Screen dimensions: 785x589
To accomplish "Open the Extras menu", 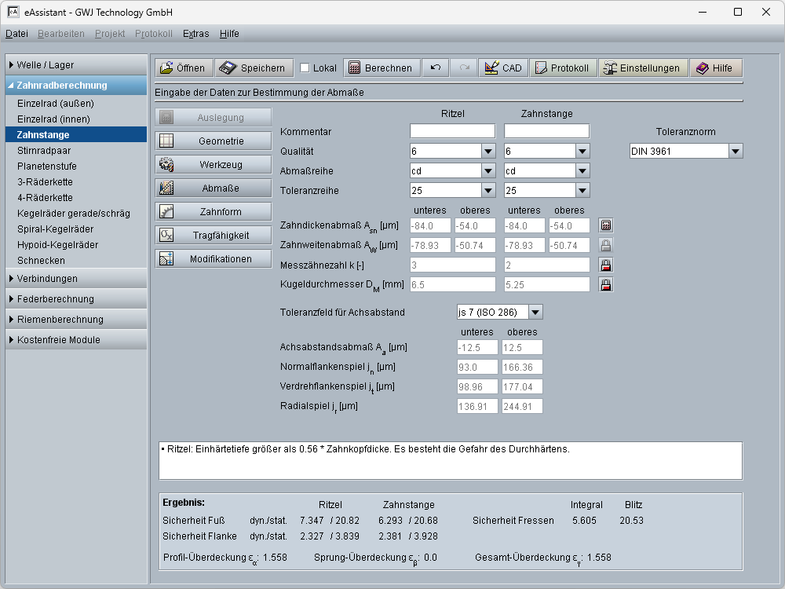I will [195, 34].
